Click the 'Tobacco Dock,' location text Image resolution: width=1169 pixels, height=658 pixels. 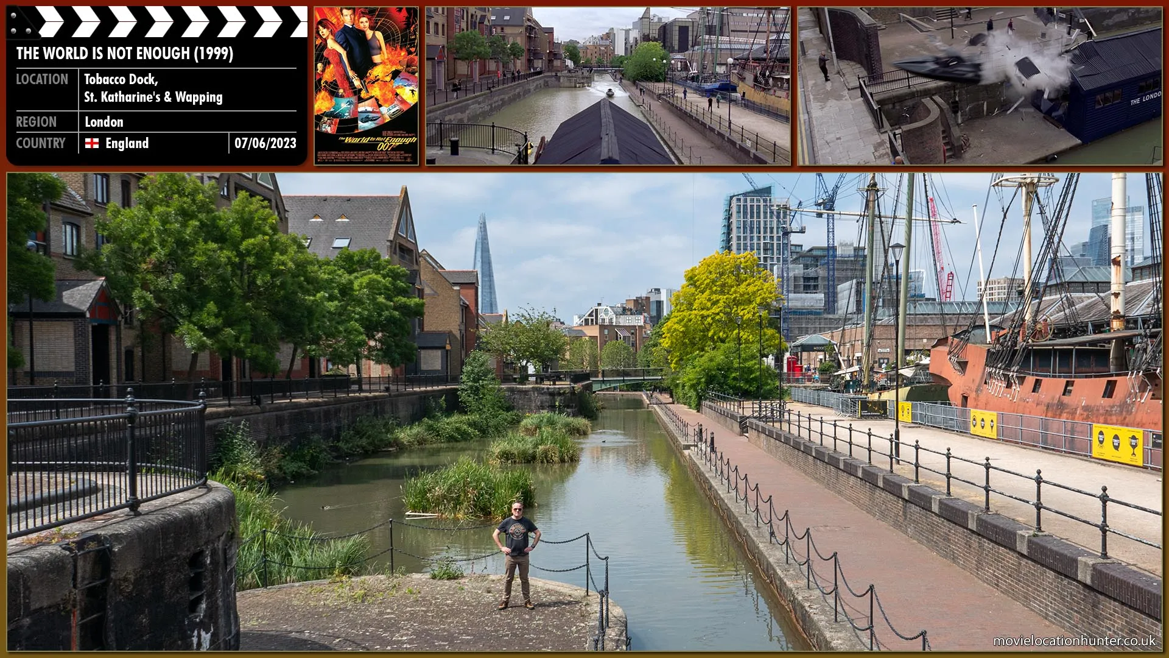point(121,79)
